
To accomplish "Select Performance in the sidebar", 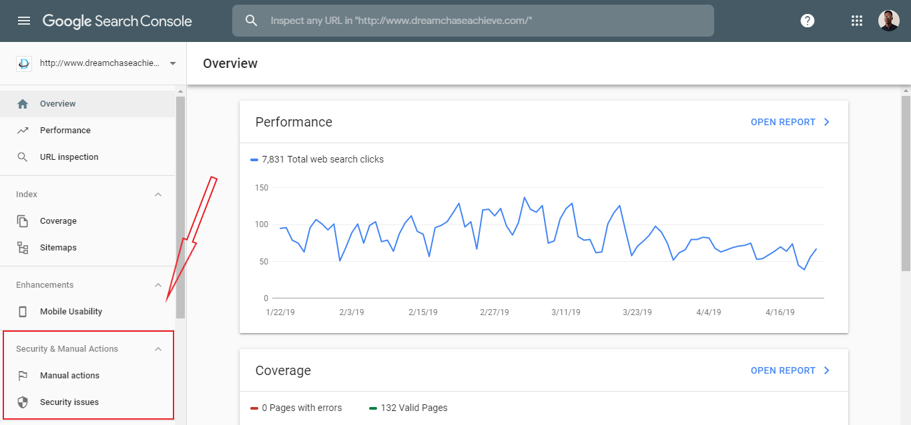I will [65, 131].
